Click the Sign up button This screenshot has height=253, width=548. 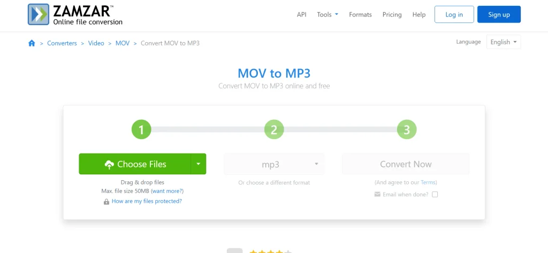point(499,14)
